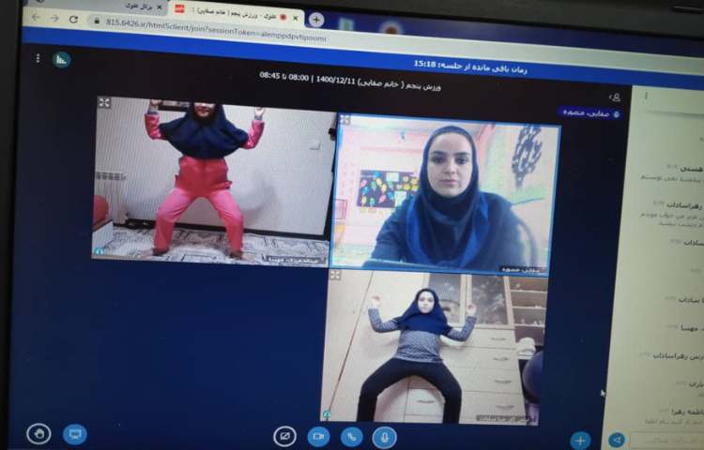This screenshot has height=450, width=704.
Task: Reload the page with the browser refresh icon
Action: (73, 19)
